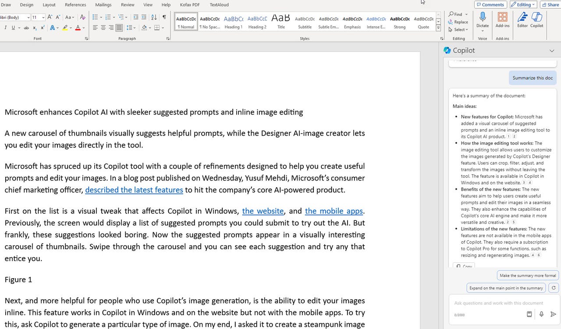
Task: Open Paragraph dialog launcher
Action: [168, 39]
